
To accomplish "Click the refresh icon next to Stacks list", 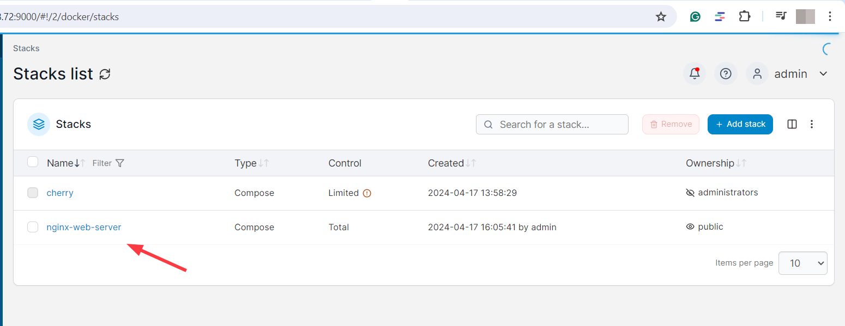I will pyautogui.click(x=105, y=73).
